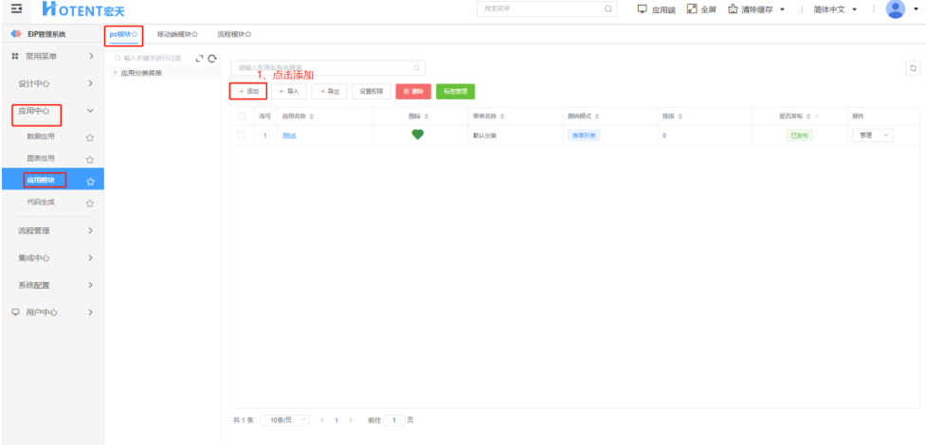The width and height of the screenshot is (926, 445).
Task: Star the 代码生成 menu item
Action: pos(90,204)
